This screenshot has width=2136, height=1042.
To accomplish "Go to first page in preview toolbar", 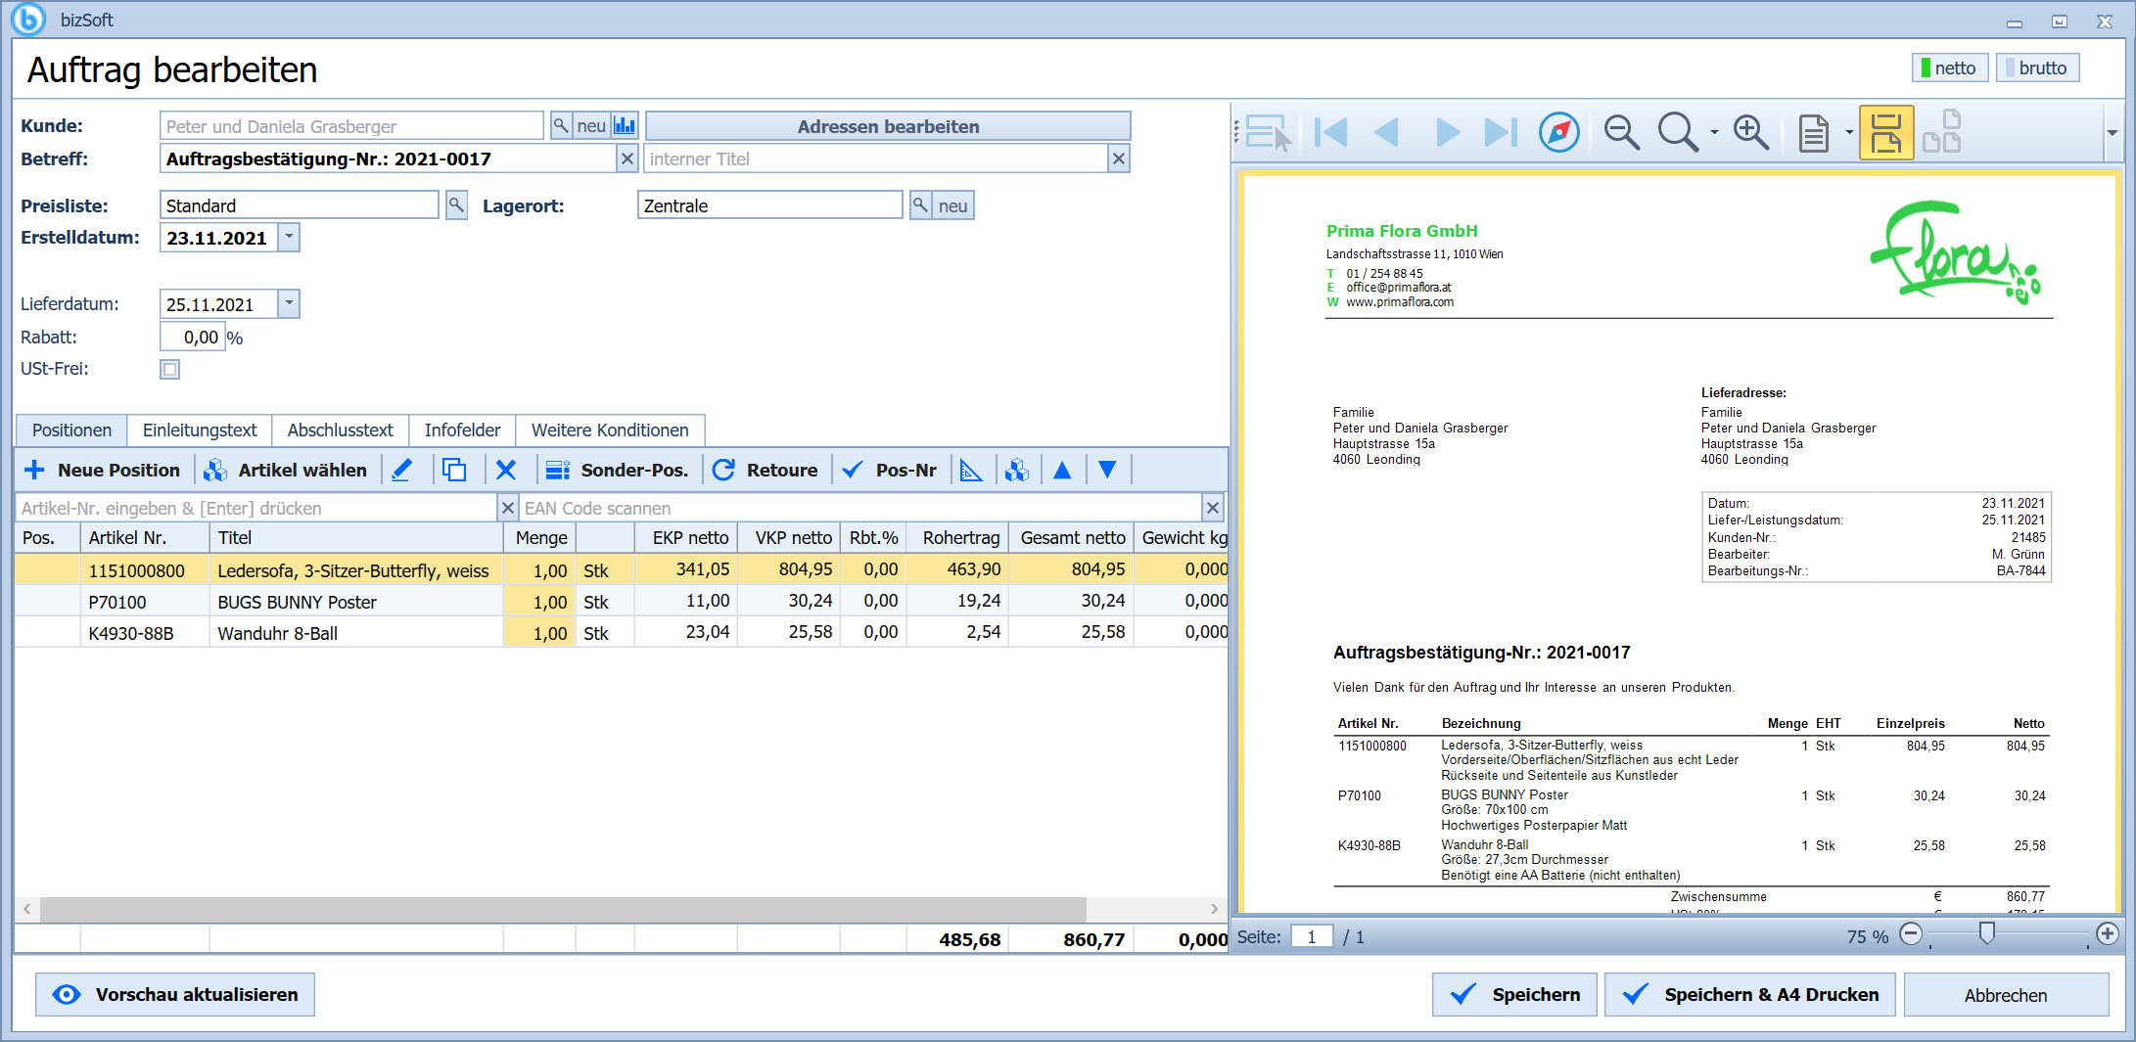I will [x=1330, y=132].
